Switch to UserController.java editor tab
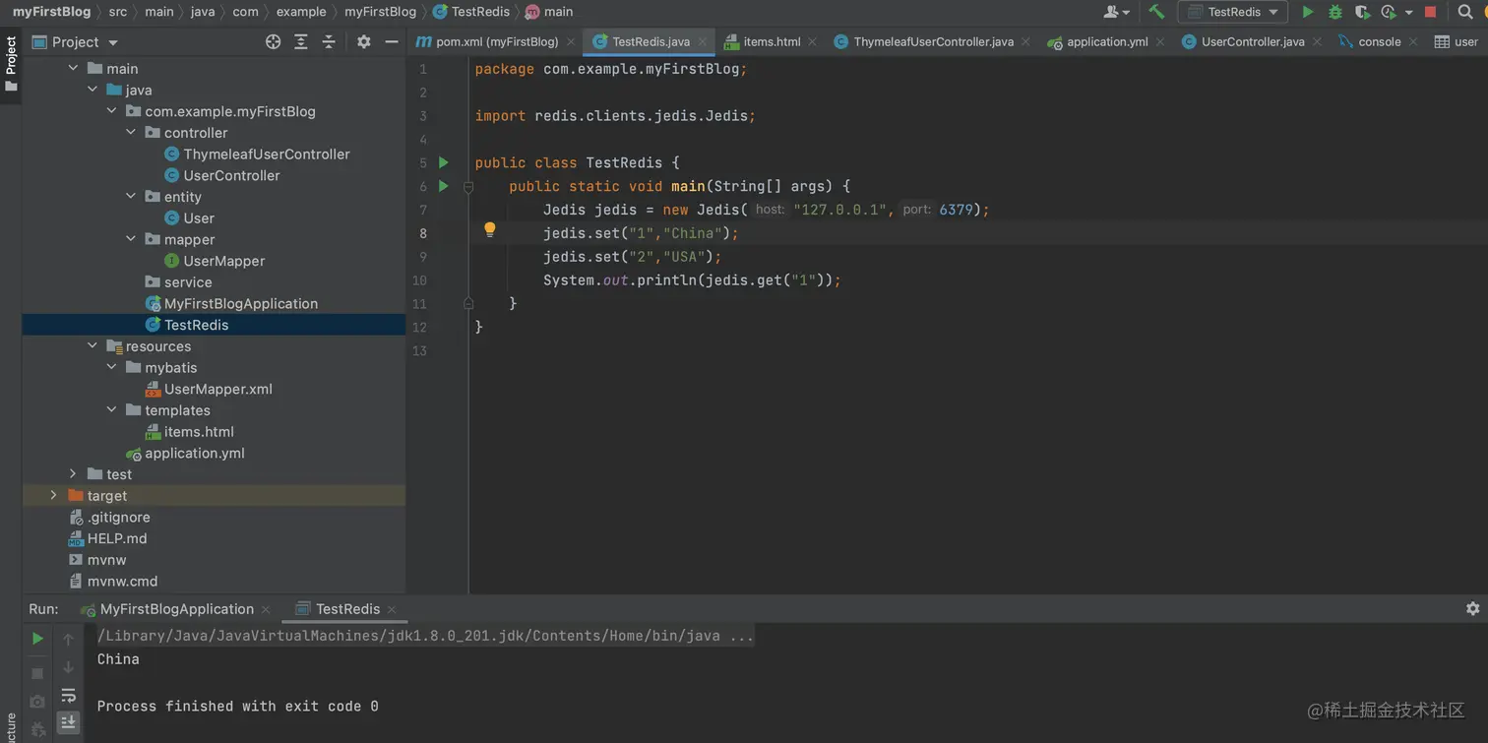The image size is (1488, 743). [1252, 42]
